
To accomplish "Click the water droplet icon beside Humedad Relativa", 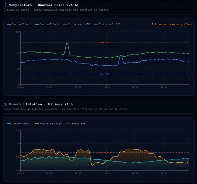I will click(x=6, y=104).
